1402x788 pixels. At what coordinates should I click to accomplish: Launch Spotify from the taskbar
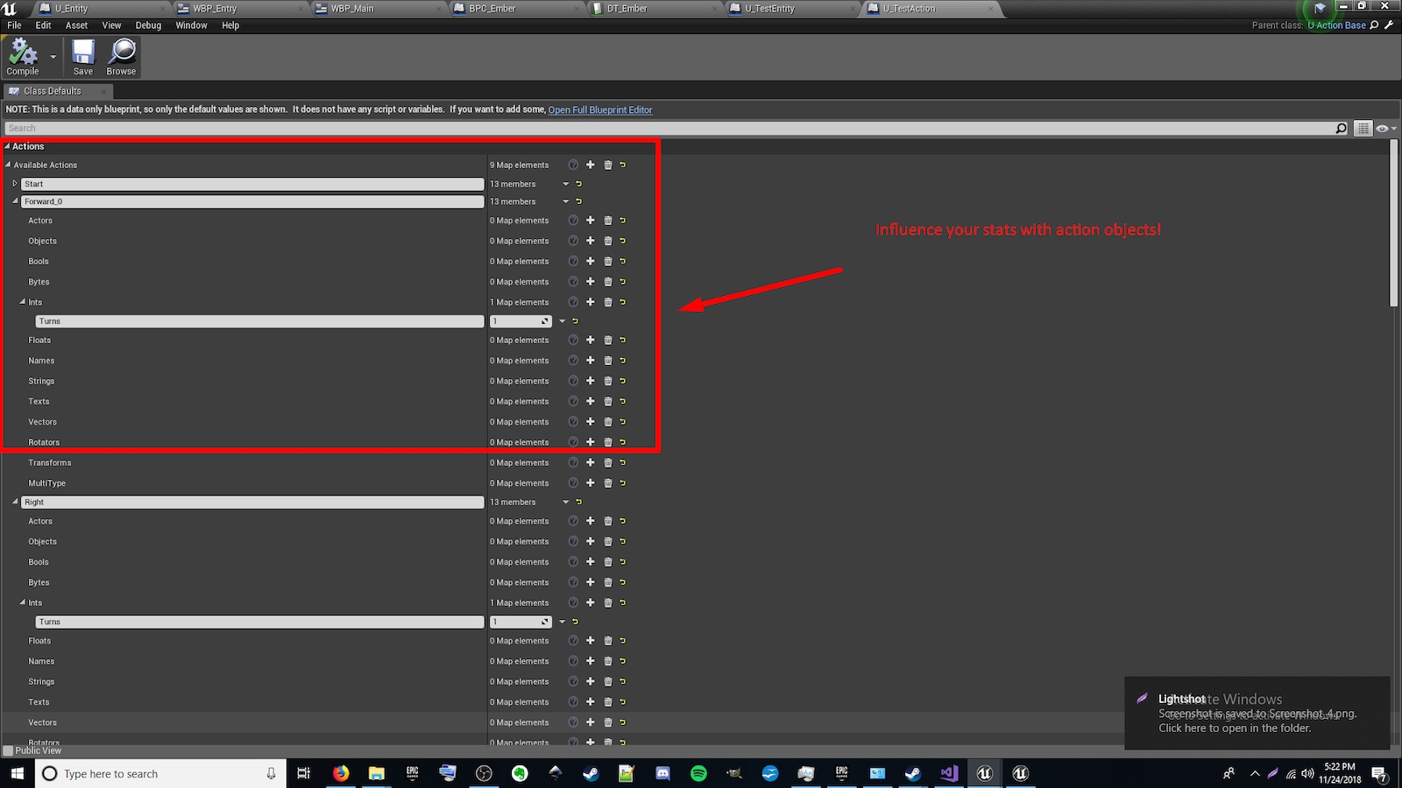(x=698, y=773)
